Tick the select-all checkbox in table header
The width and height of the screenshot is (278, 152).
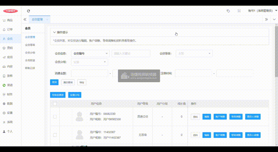pos(55,103)
